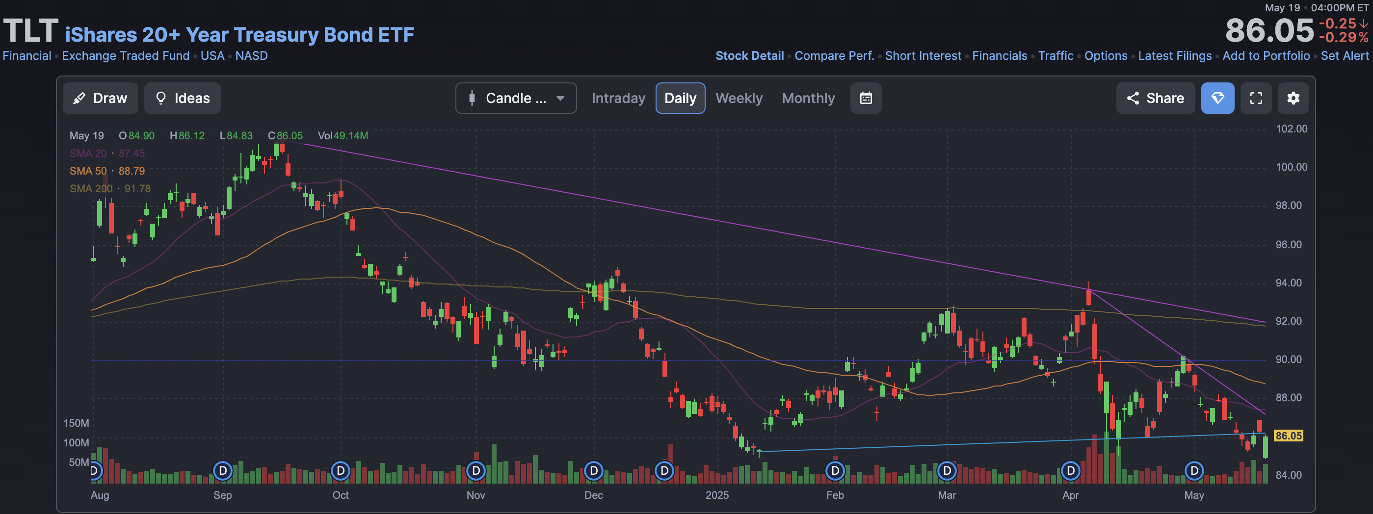Click the Vol 49.14M readout
Viewport: 1373px width, 514px height.
343,136
